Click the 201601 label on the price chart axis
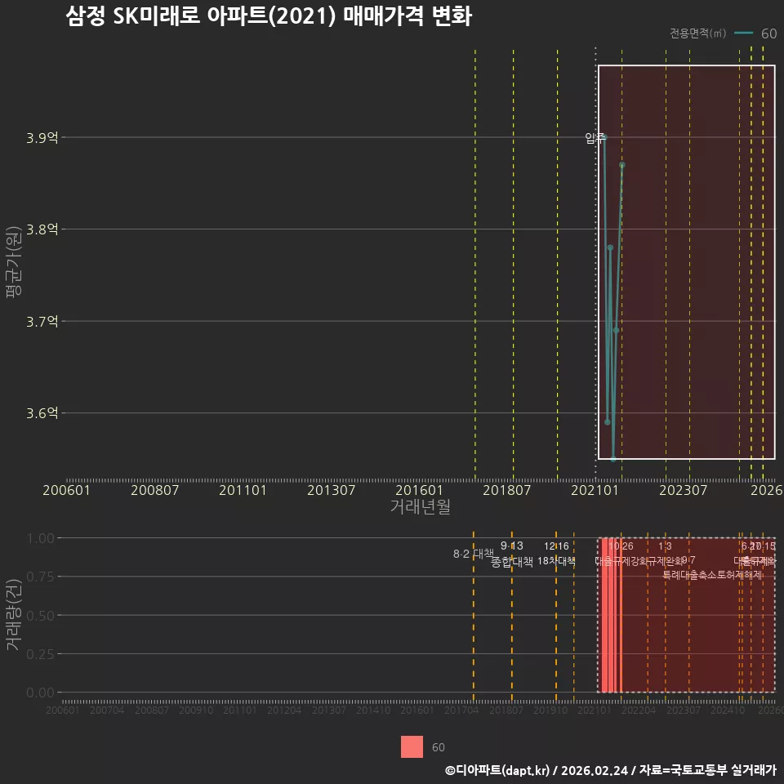The width and height of the screenshot is (784, 784). (419, 490)
